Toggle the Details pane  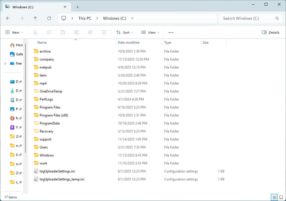[271, 32]
